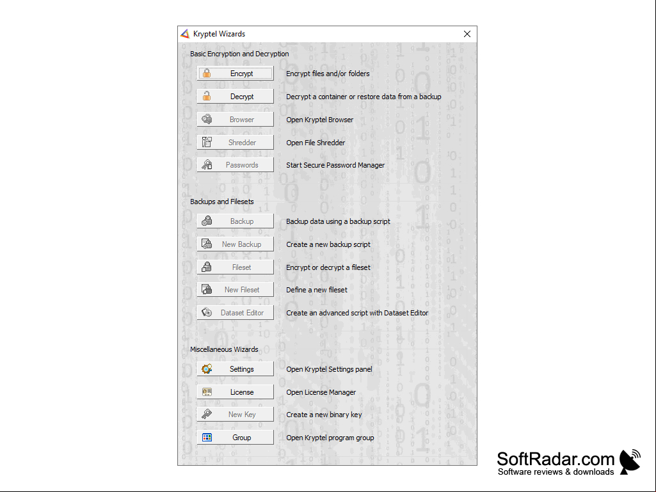This screenshot has height=492, width=656.
Task: Click 'Backup data using a backup script' text
Action: point(338,221)
